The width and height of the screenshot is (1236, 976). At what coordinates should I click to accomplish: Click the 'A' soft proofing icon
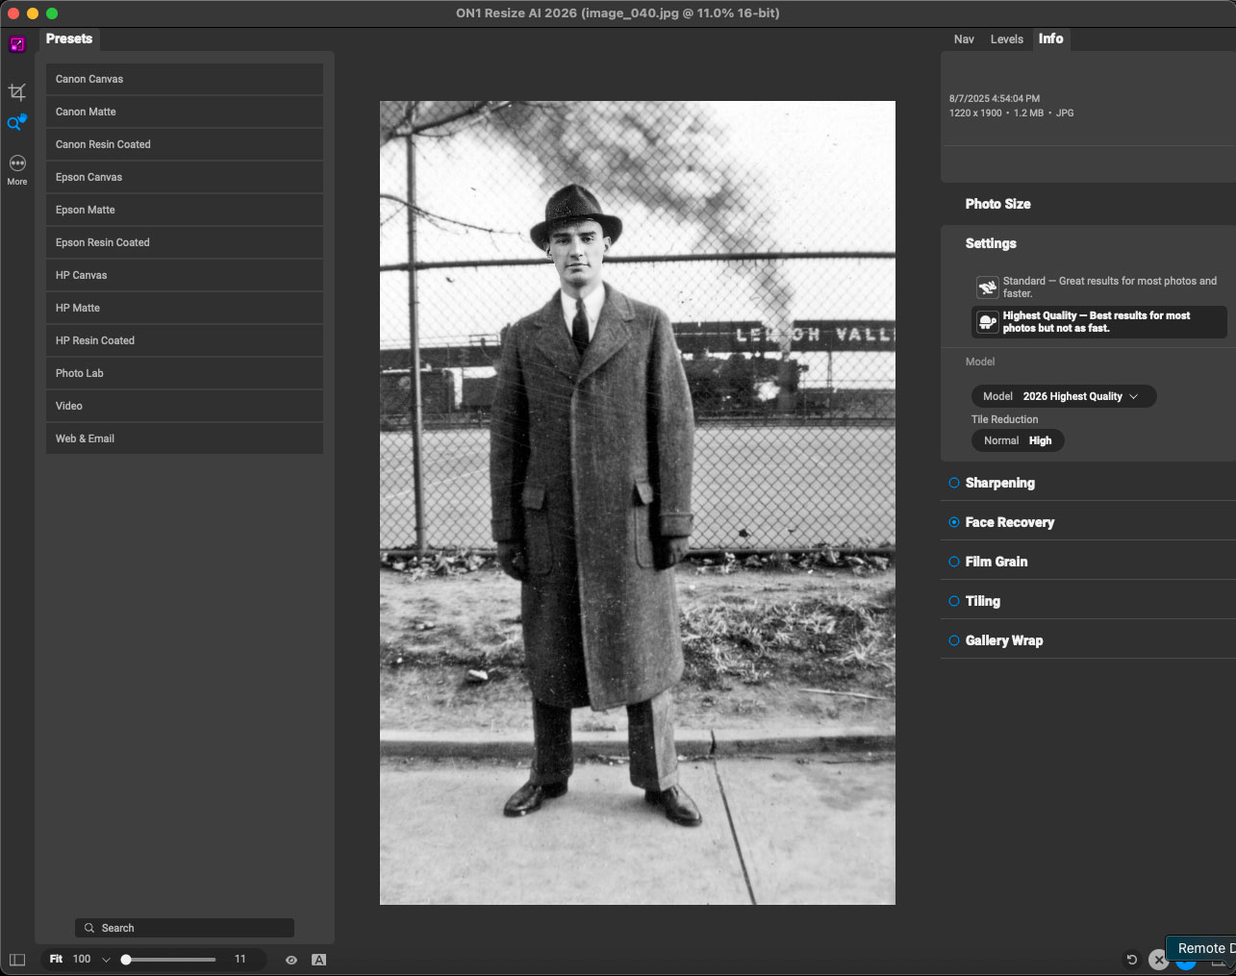[319, 960]
